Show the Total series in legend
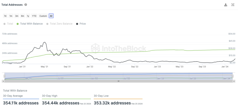 pos(8,24)
